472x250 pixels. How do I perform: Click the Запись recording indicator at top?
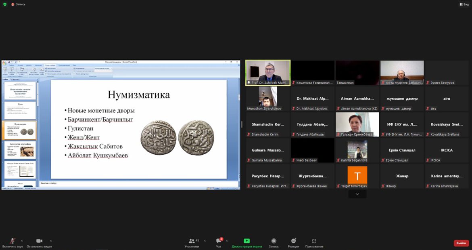[18, 4]
